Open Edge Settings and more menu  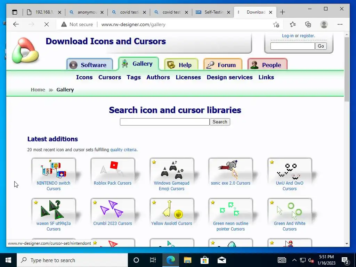point(340,24)
